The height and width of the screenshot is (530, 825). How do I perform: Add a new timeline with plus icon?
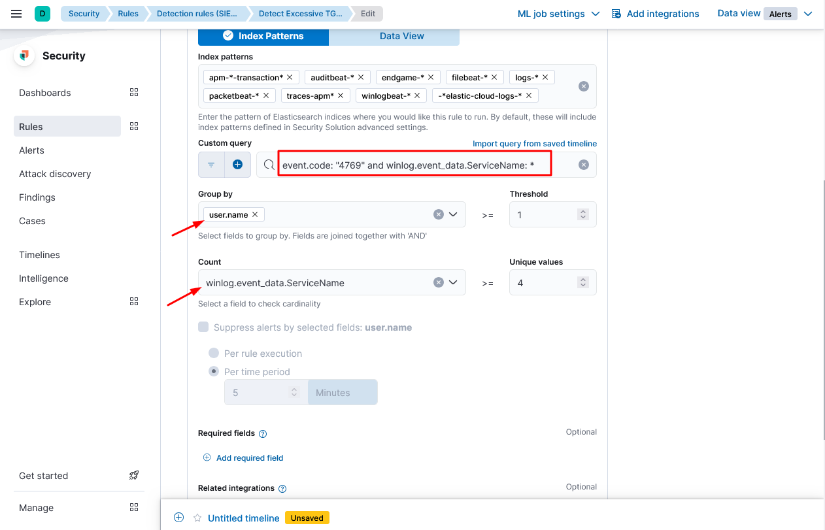(x=178, y=518)
